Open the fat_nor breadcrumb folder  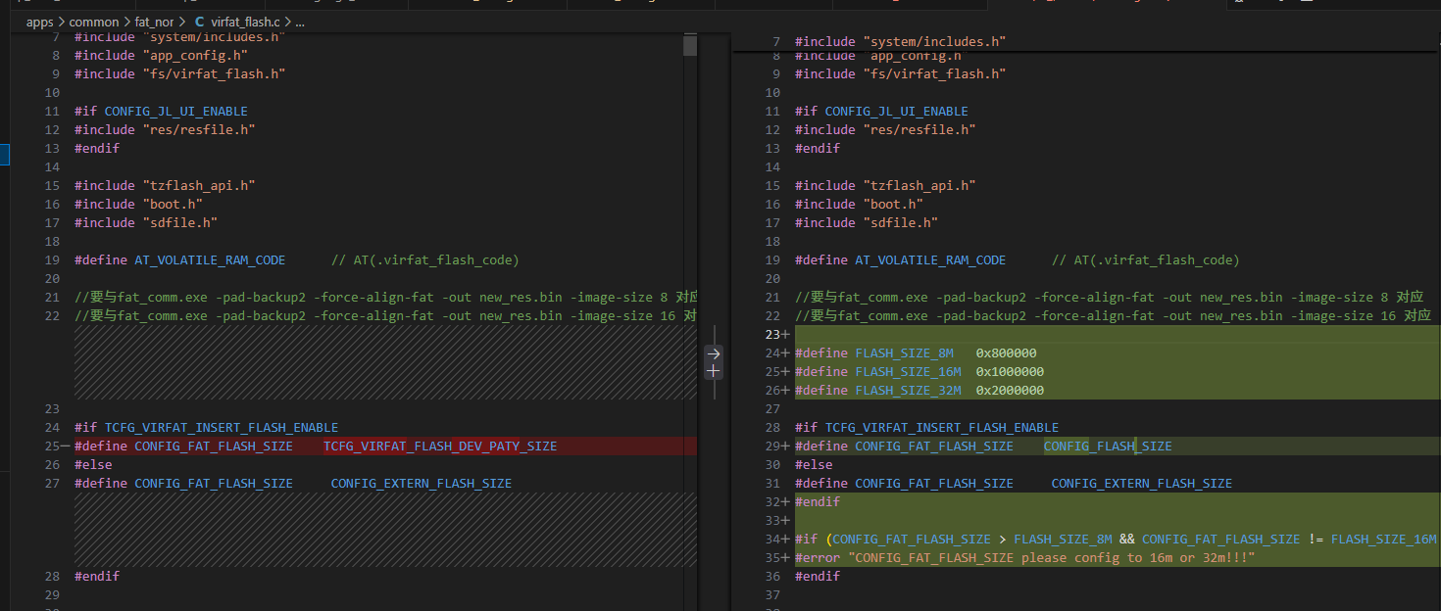pos(155,22)
